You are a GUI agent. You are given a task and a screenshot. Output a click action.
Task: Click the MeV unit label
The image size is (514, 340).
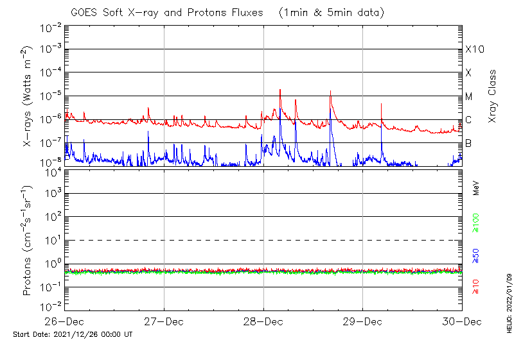(x=477, y=187)
